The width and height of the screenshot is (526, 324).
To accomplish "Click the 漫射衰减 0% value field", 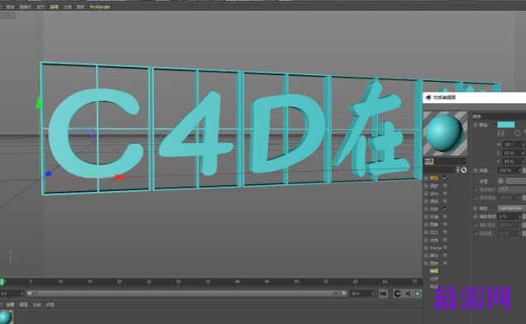I will coord(510,217).
